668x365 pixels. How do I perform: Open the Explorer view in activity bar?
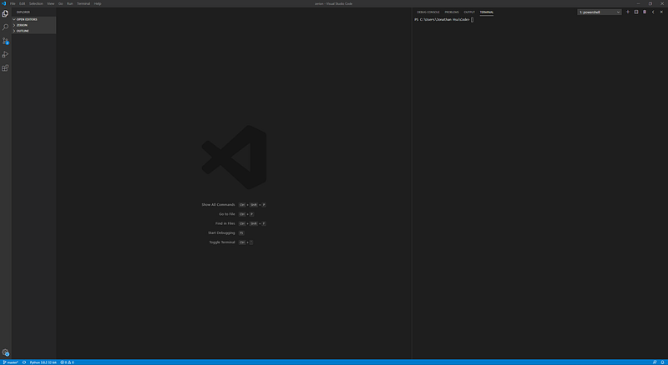point(5,13)
